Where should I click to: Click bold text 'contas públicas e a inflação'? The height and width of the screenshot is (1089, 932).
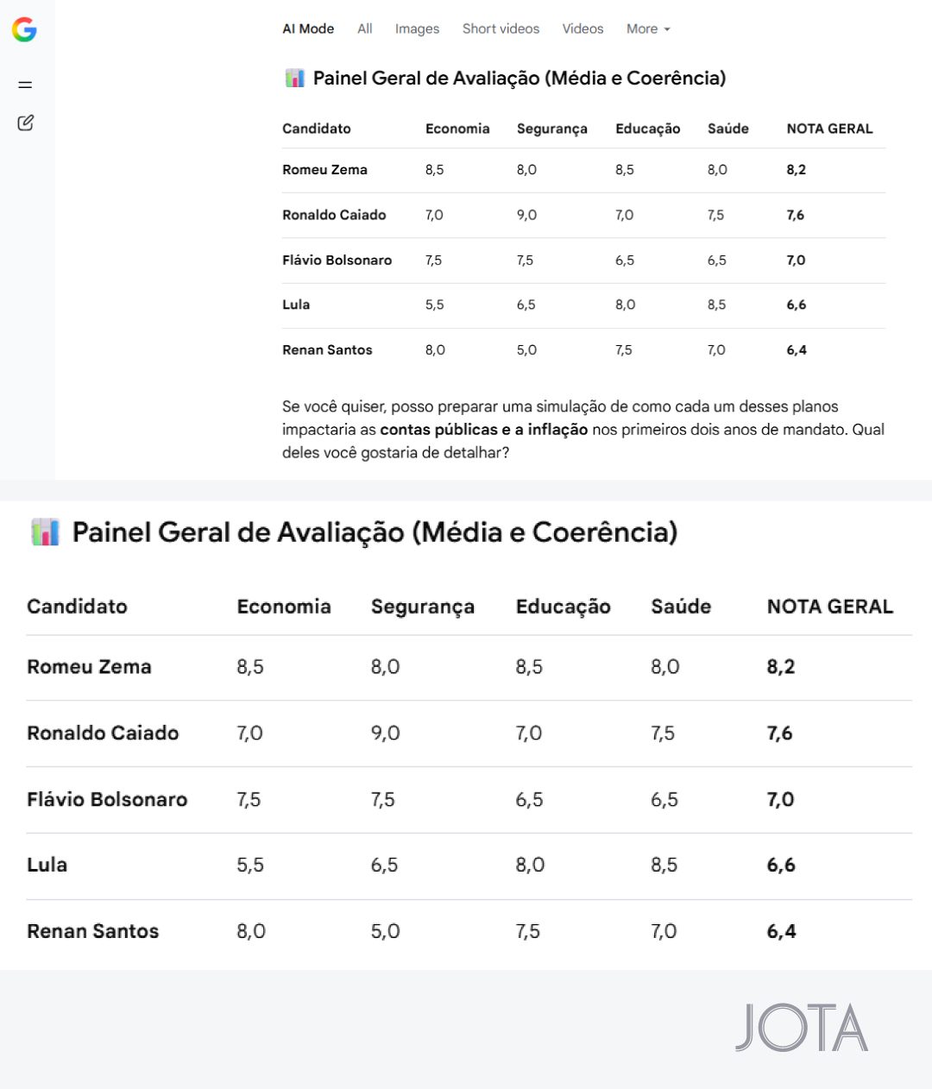coord(483,429)
